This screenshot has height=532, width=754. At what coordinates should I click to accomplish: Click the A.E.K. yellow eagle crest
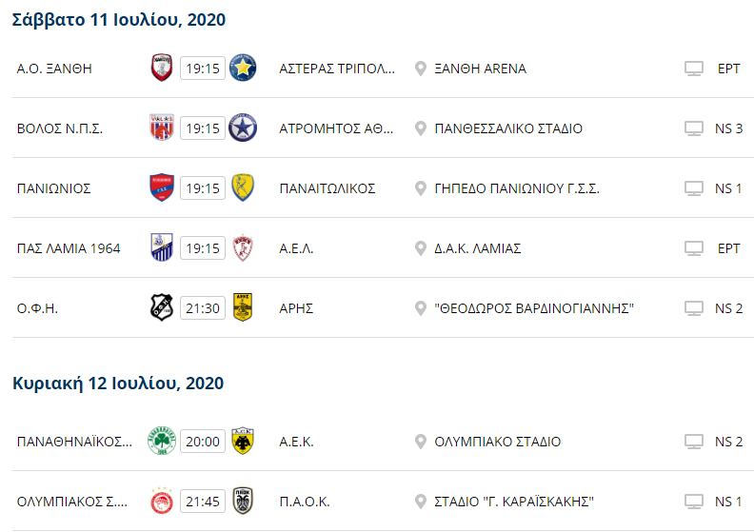pyautogui.click(x=243, y=441)
